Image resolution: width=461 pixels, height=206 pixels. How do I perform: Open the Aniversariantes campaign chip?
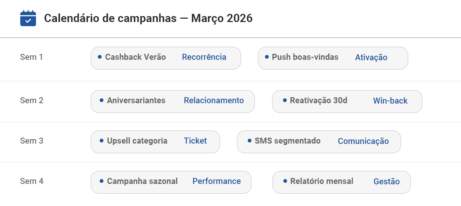point(136,101)
